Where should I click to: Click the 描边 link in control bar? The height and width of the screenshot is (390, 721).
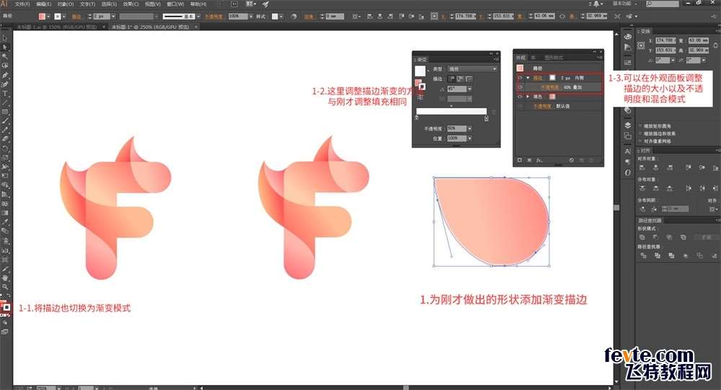[x=76, y=17]
